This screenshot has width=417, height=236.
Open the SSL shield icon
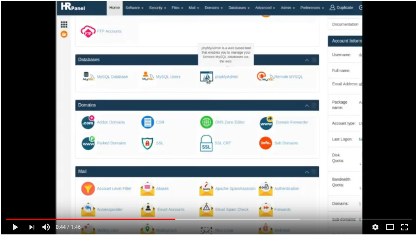coord(147,143)
